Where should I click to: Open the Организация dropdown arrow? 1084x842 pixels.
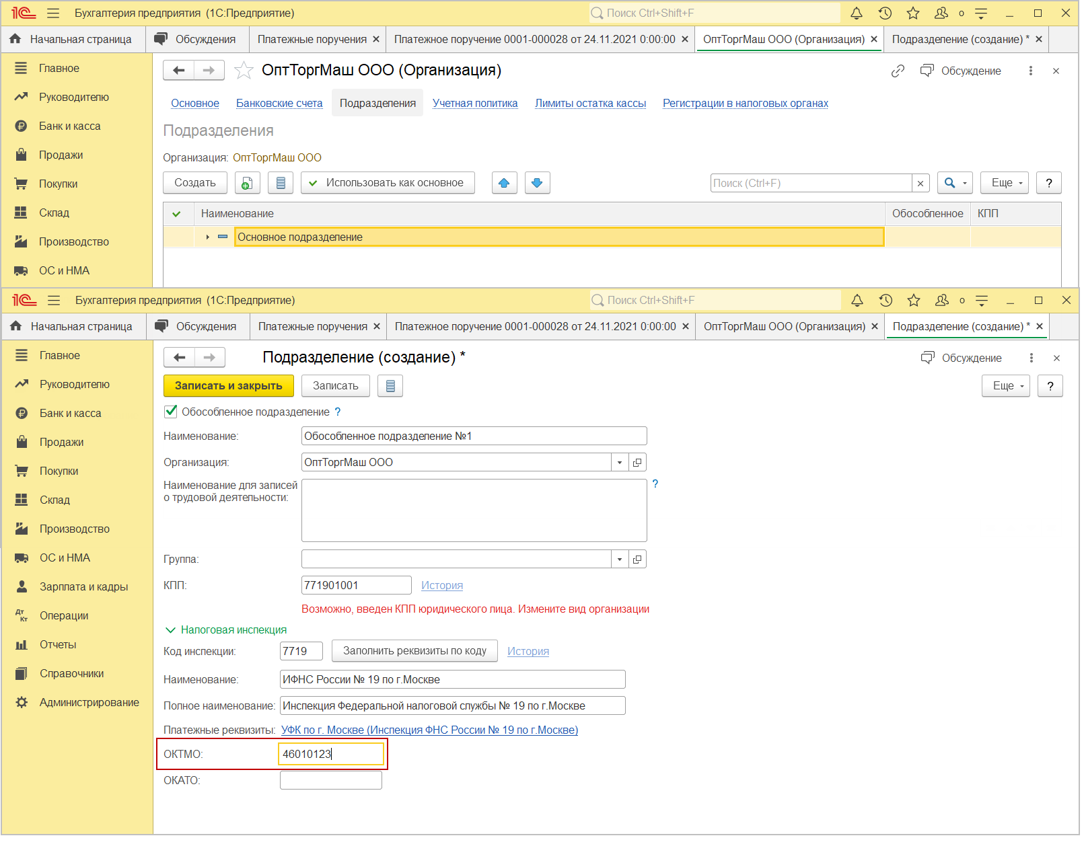point(620,463)
